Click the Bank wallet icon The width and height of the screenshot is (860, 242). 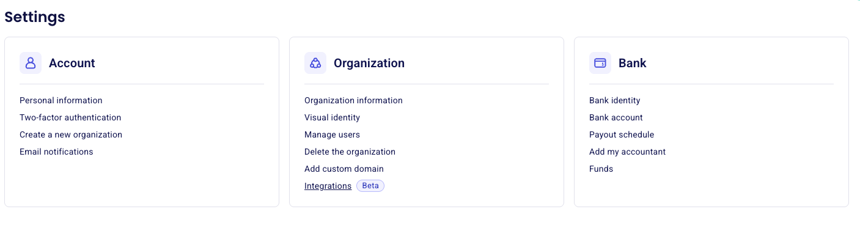coord(600,63)
